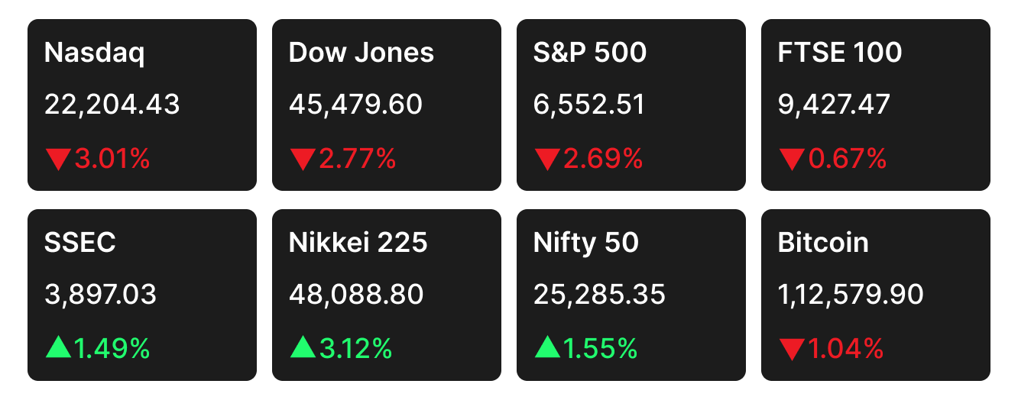Screen dimensions: 1018x400
Task: Click Bitcoin price 1,12,579.90
Action: [x=850, y=294]
